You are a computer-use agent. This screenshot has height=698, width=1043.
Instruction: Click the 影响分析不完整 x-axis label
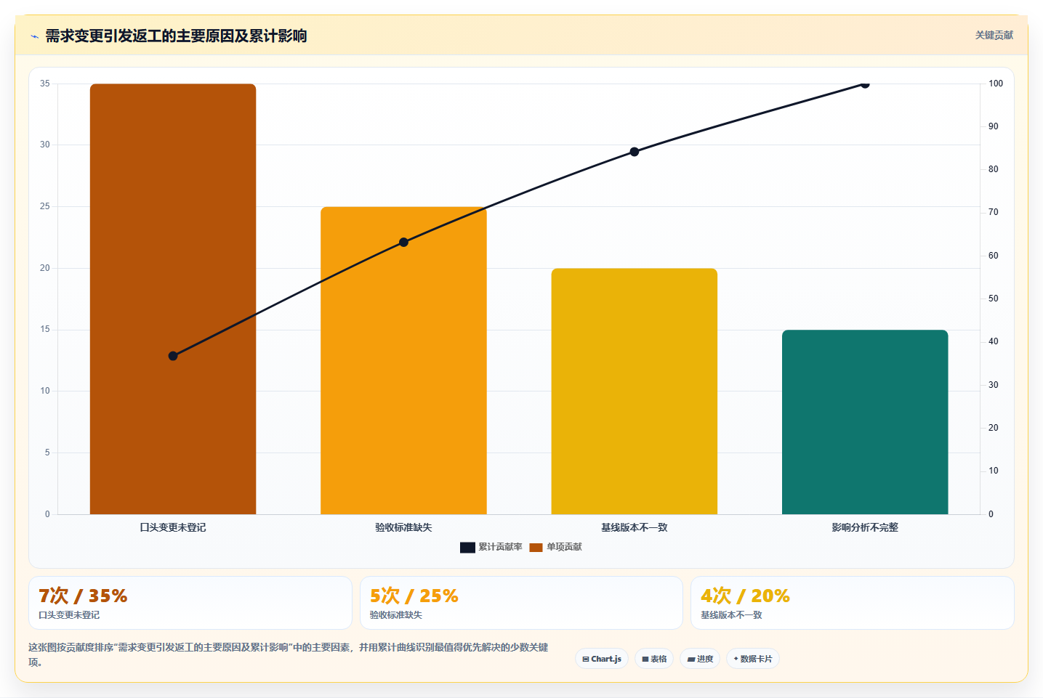865,527
